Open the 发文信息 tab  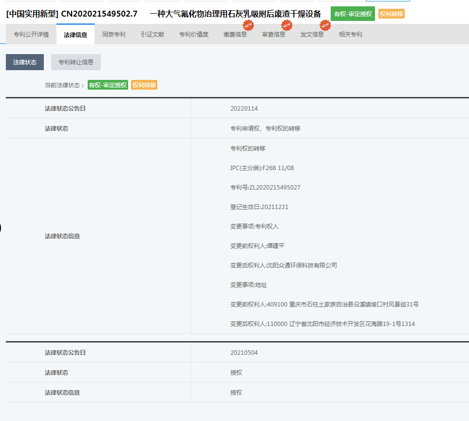coord(312,35)
